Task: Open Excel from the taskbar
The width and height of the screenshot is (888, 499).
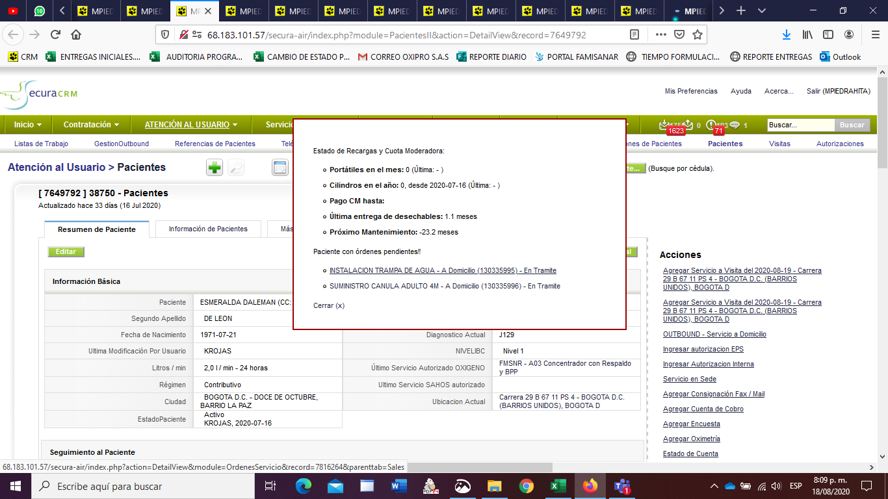Action: tap(557, 486)
